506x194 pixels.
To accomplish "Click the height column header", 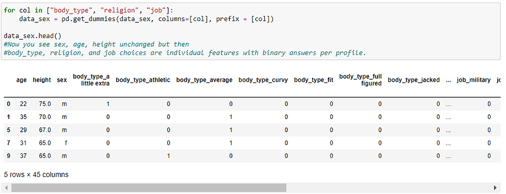I will point(42,80).
